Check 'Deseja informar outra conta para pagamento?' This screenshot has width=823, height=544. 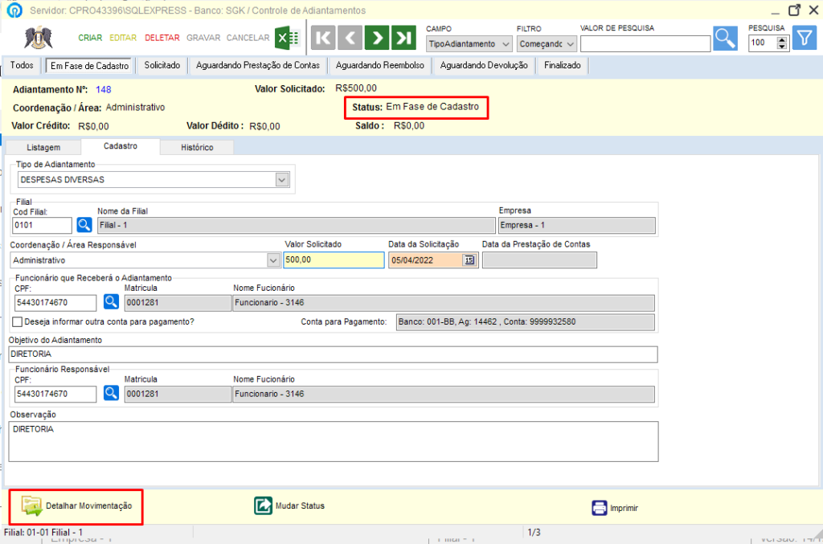[x=18, y=321]
